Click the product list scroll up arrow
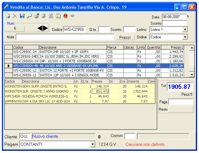 (192, 48)
